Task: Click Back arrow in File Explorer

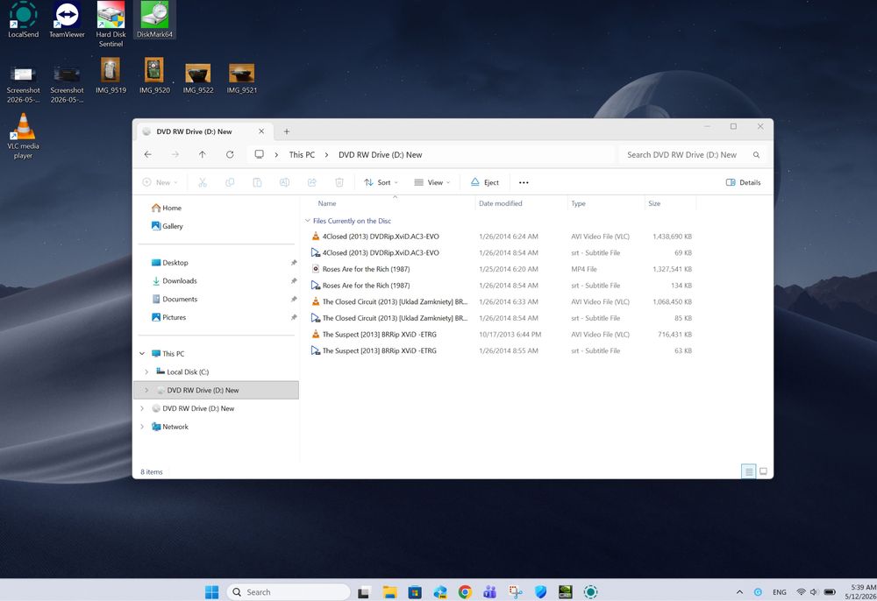Action: pyautogui.click(x=147, y=155)
